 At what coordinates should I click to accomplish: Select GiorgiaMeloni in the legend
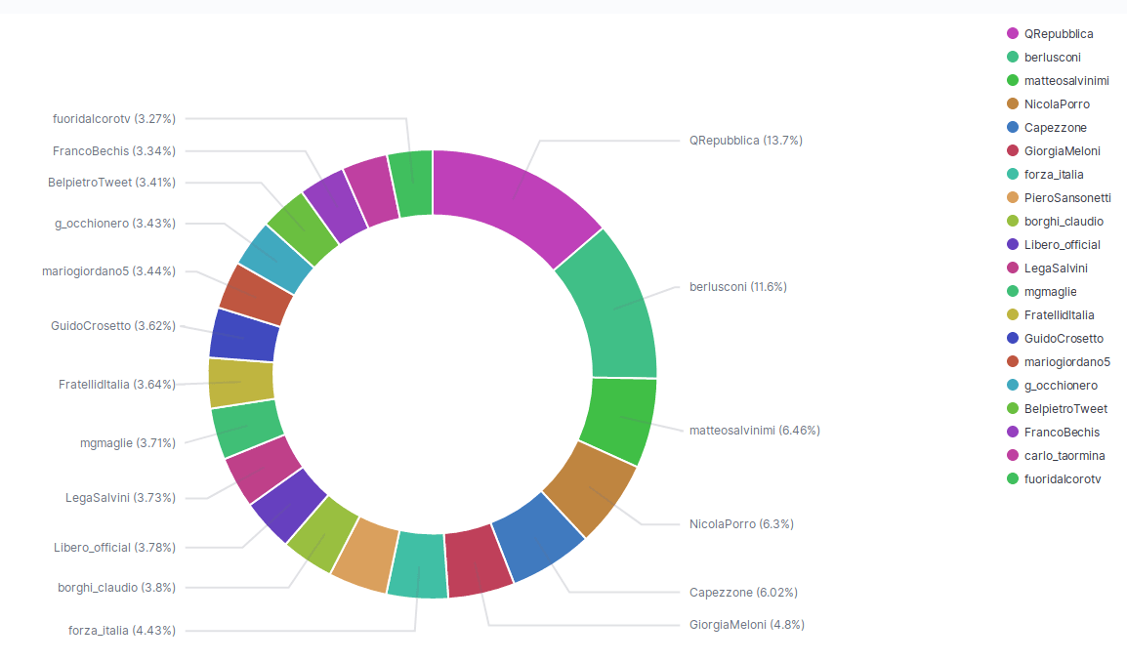pyautogui.click(x=1062, y=151)
